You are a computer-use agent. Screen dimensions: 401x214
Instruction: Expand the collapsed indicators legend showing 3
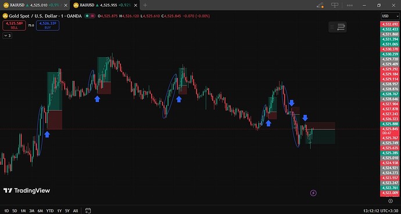[x=8, y=36]
